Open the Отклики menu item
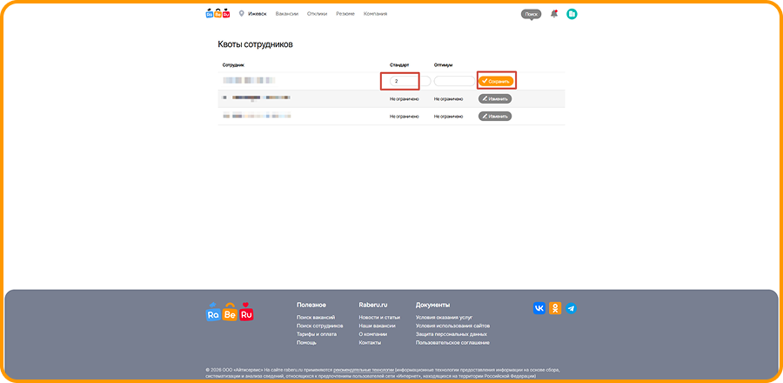The image size is (783, 383). [x=317, y=14]
